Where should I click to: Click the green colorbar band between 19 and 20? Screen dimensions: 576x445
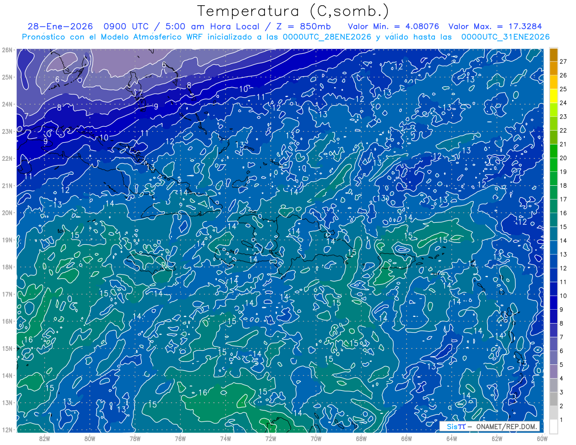click(554, 165)
